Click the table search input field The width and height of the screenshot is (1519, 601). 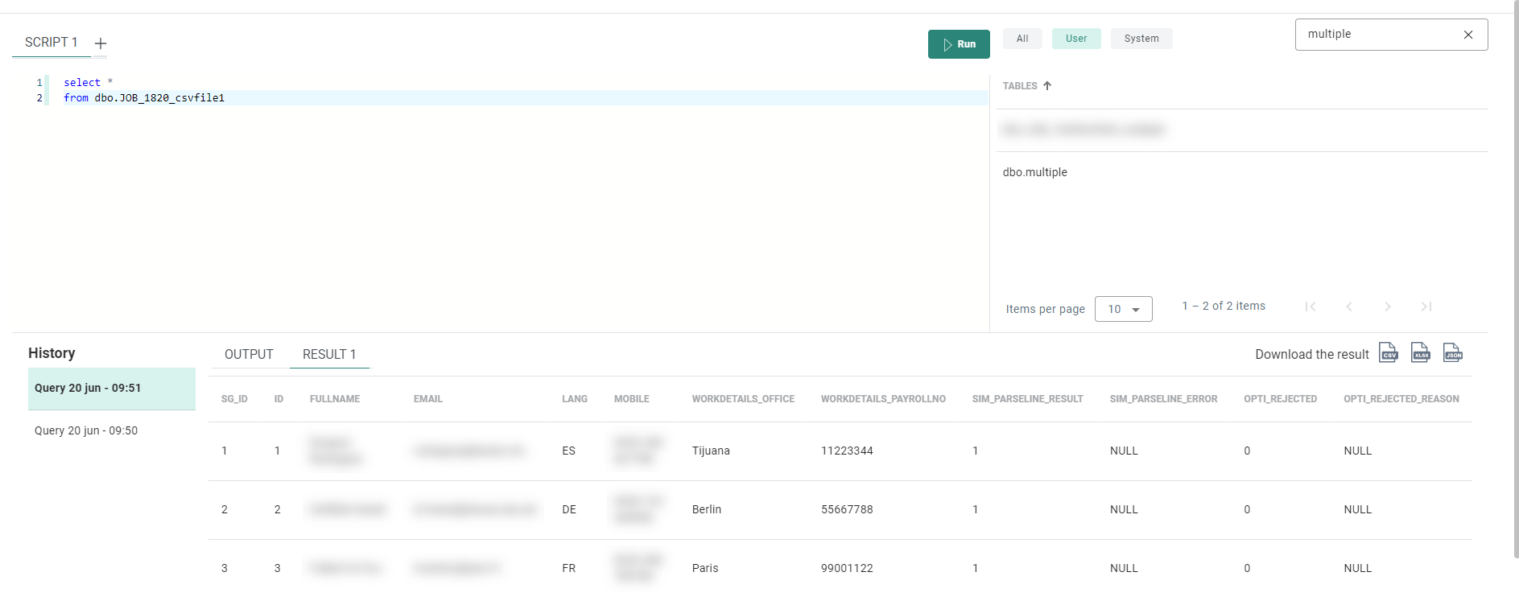[x=1377, y=35]
